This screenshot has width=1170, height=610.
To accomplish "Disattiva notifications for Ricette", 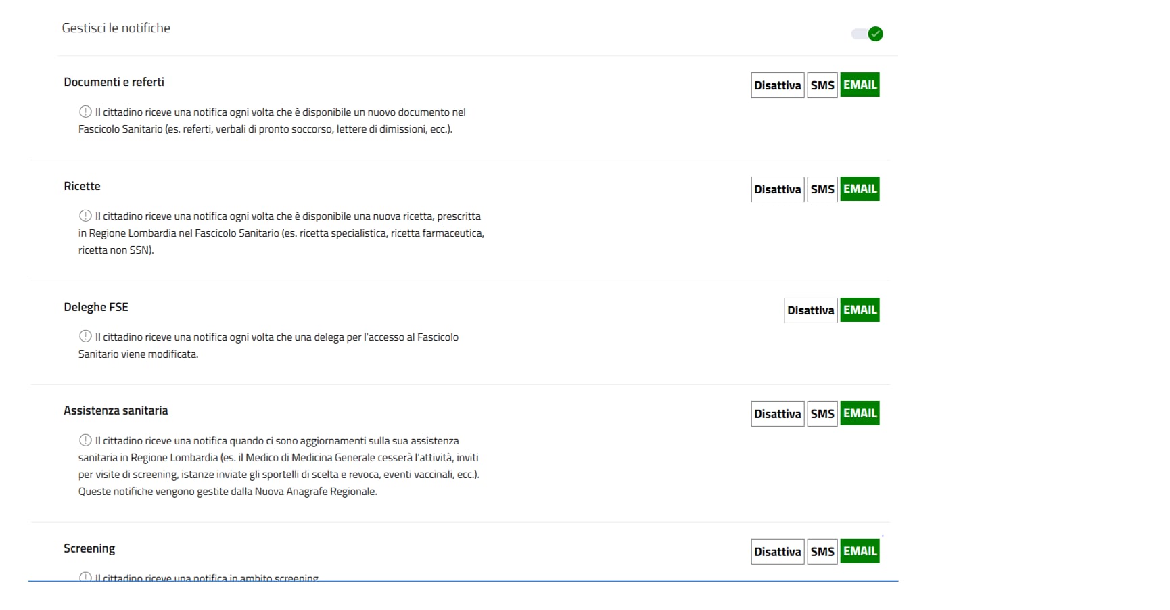I will [x=777, y=189].
